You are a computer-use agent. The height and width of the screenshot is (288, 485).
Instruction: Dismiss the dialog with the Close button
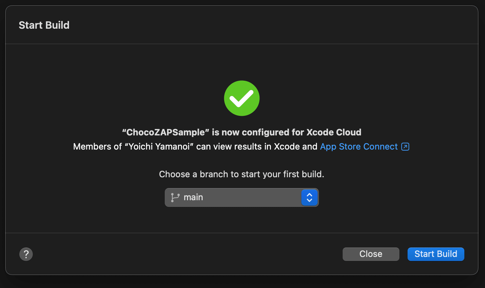[371, 254]
